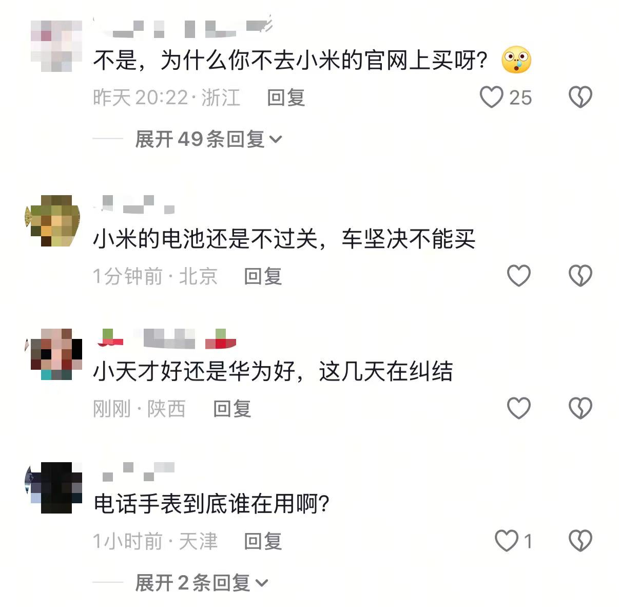Dislike the 陕西 comment about 小天才
The height and width of the screenshot is (607, 619).
pos(581,408)
